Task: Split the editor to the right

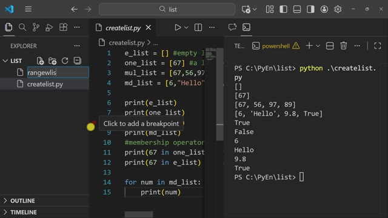Action: pyautogui.click(x=198, y=27)
